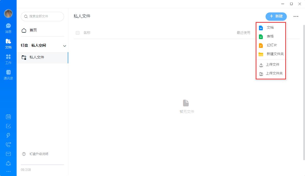The width and height of the screenshot is (305, 176).
Task: Open the to-do checkmark icon
Action: [x=8, y=126]
